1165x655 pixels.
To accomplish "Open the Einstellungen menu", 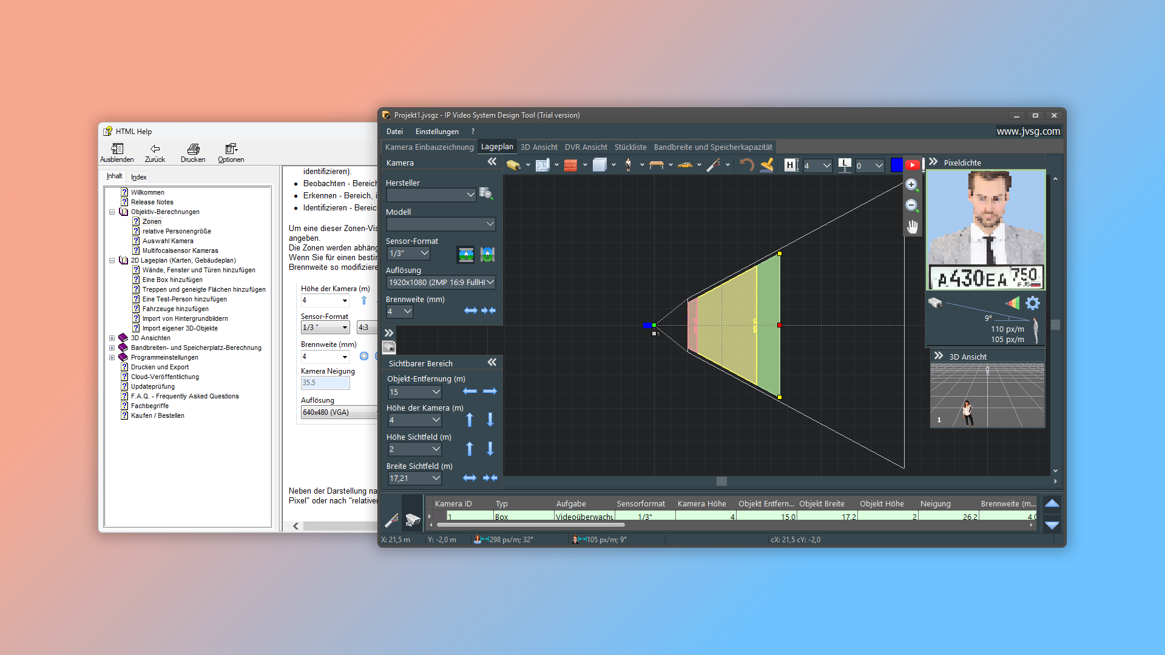I will click(x=436, y=131).
